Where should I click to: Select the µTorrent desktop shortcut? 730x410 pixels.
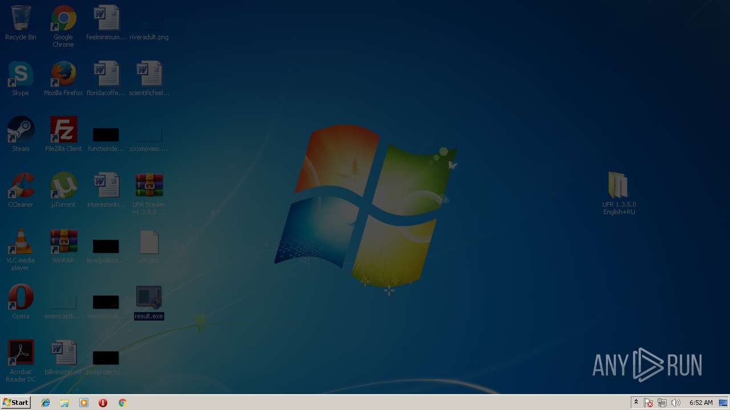63,190
